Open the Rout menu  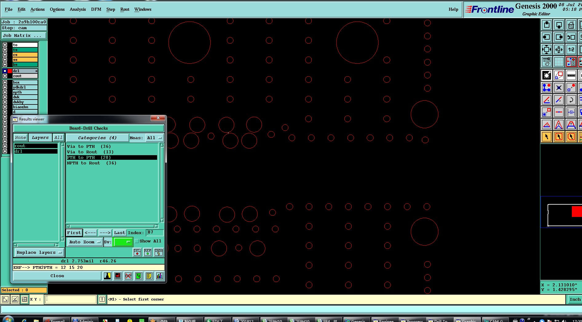point(125,9)
